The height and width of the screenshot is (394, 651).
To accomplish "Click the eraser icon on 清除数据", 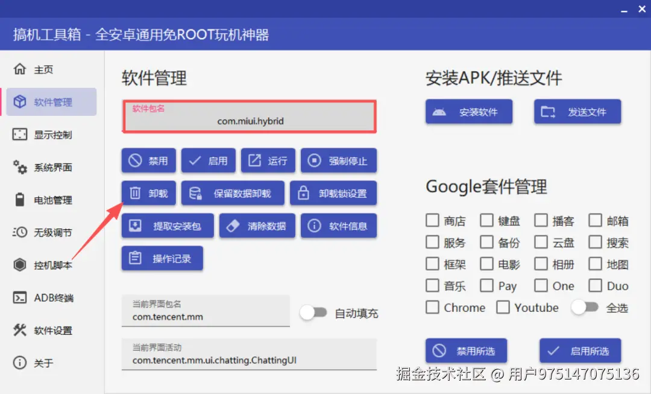I will point(233,226).
